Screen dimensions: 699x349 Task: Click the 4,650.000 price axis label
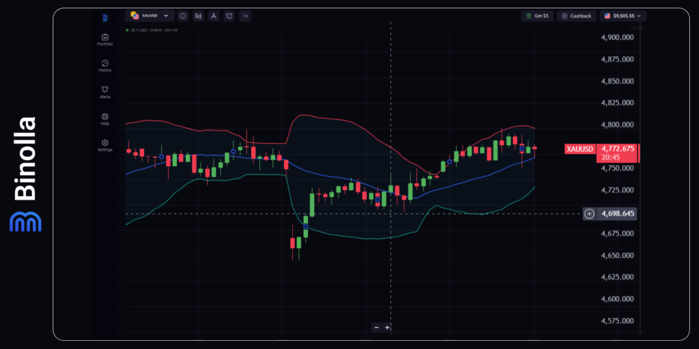617,256
